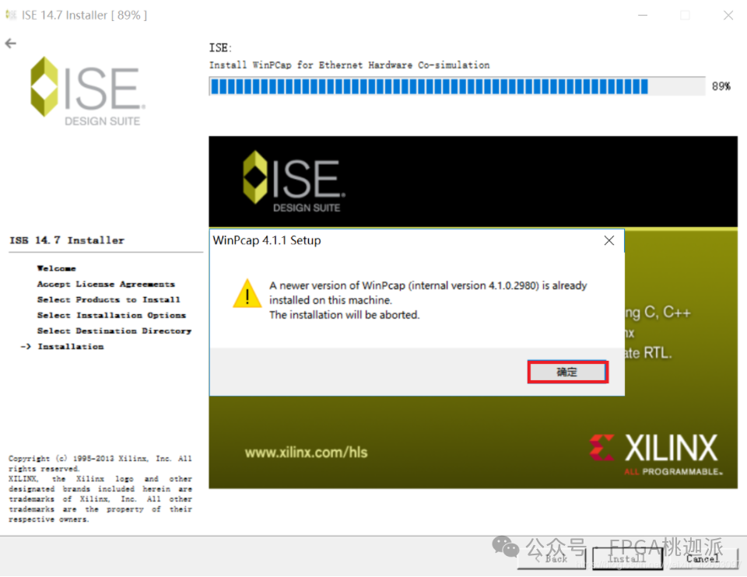The width and height of the screenshot is (747, 577).
Task: Open www.xilinx.com/hls link
Action: pyautogui.click(x=309, y=452)
